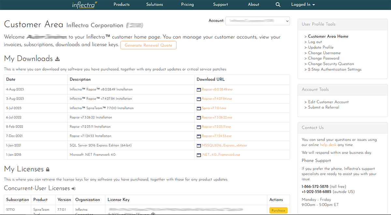Click the My Licenses padlock icon
Screen dimensions: 391x215
tap(48, 169)
